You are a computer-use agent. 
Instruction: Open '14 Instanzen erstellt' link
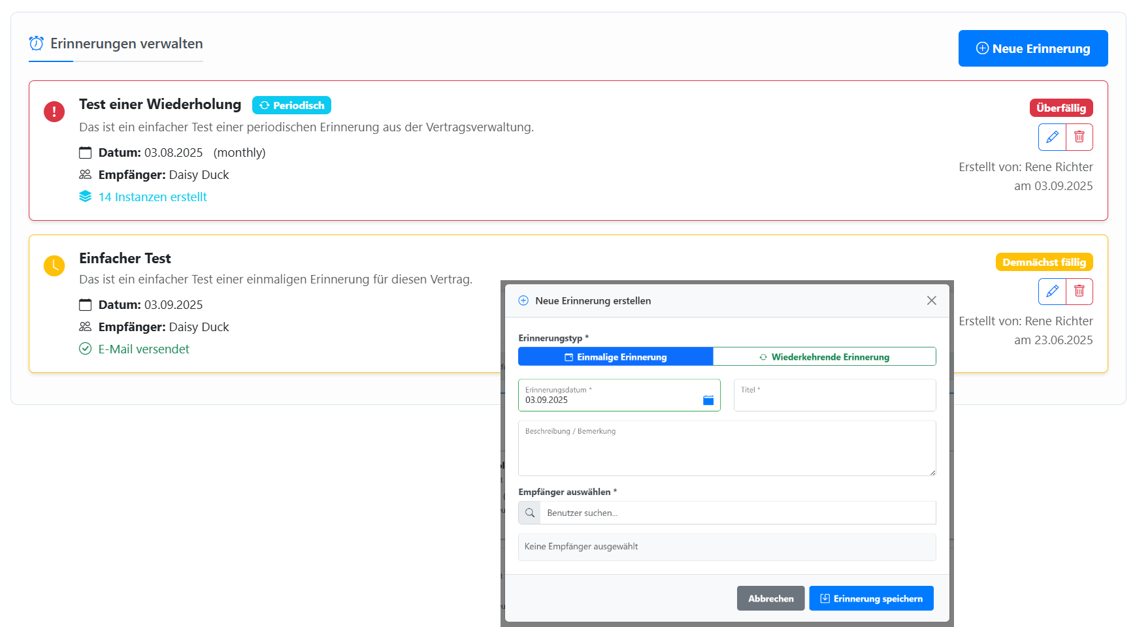click(152, 197)
